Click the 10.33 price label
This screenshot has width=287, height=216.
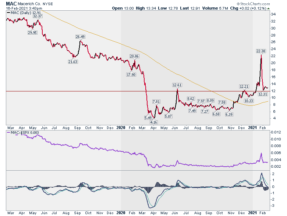249,101
